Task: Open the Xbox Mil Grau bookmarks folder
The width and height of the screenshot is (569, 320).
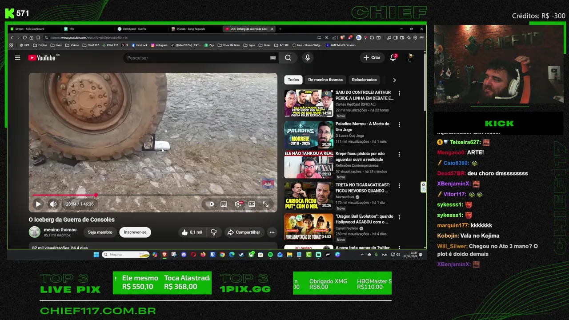Action: (x=228, y=45)
